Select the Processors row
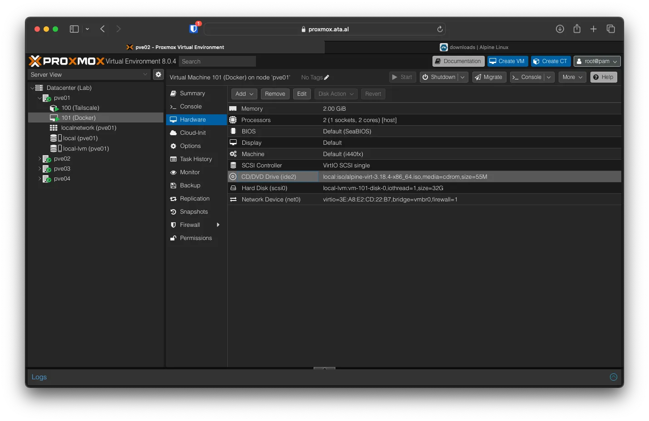This screenshot has width=649, height=421. tap(424, 120)
